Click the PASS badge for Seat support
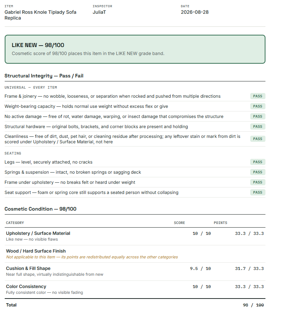This screenshot has height=313, width=285. pyautogui.click(x=257, y=193)
